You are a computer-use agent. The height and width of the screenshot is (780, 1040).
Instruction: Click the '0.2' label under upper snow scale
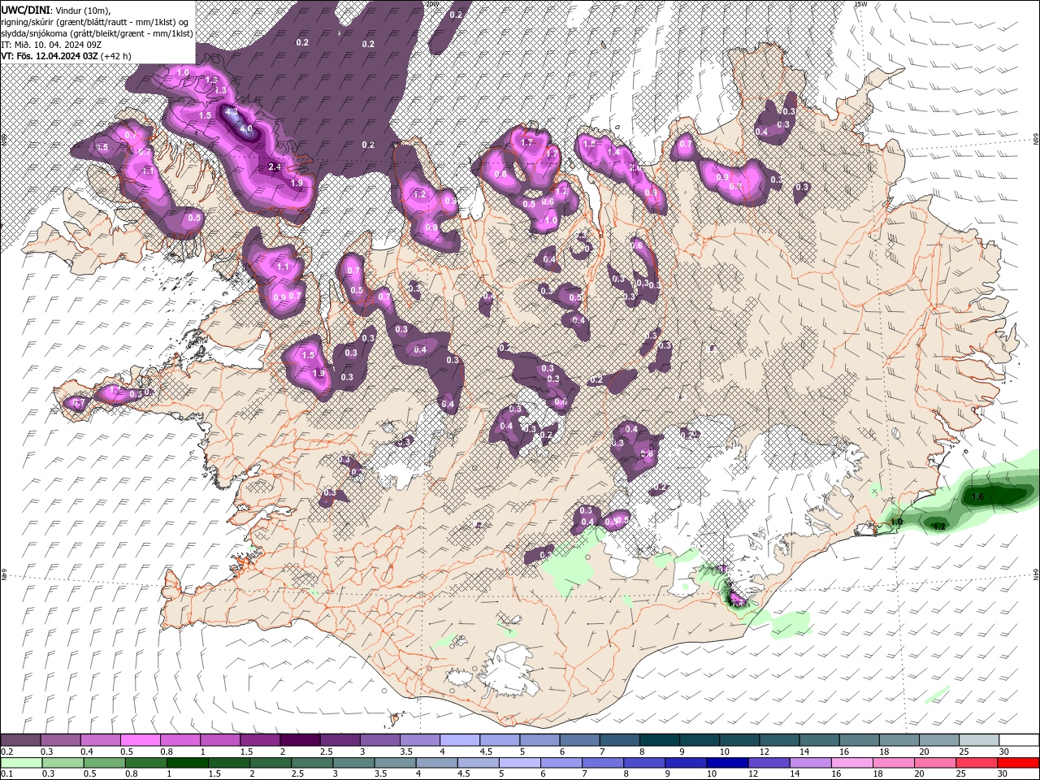[x=6, y=752]
